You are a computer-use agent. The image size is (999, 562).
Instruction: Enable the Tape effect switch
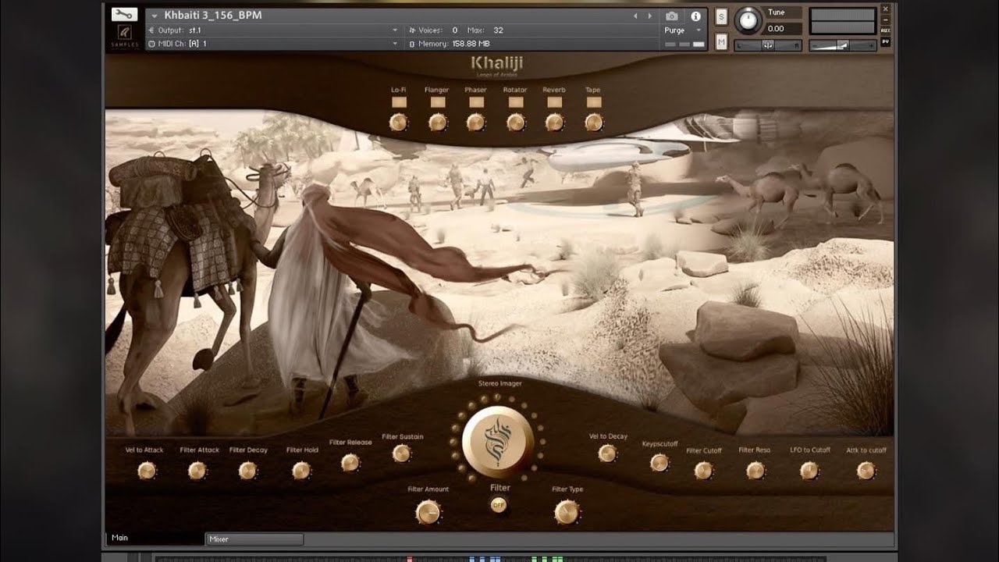593,102
